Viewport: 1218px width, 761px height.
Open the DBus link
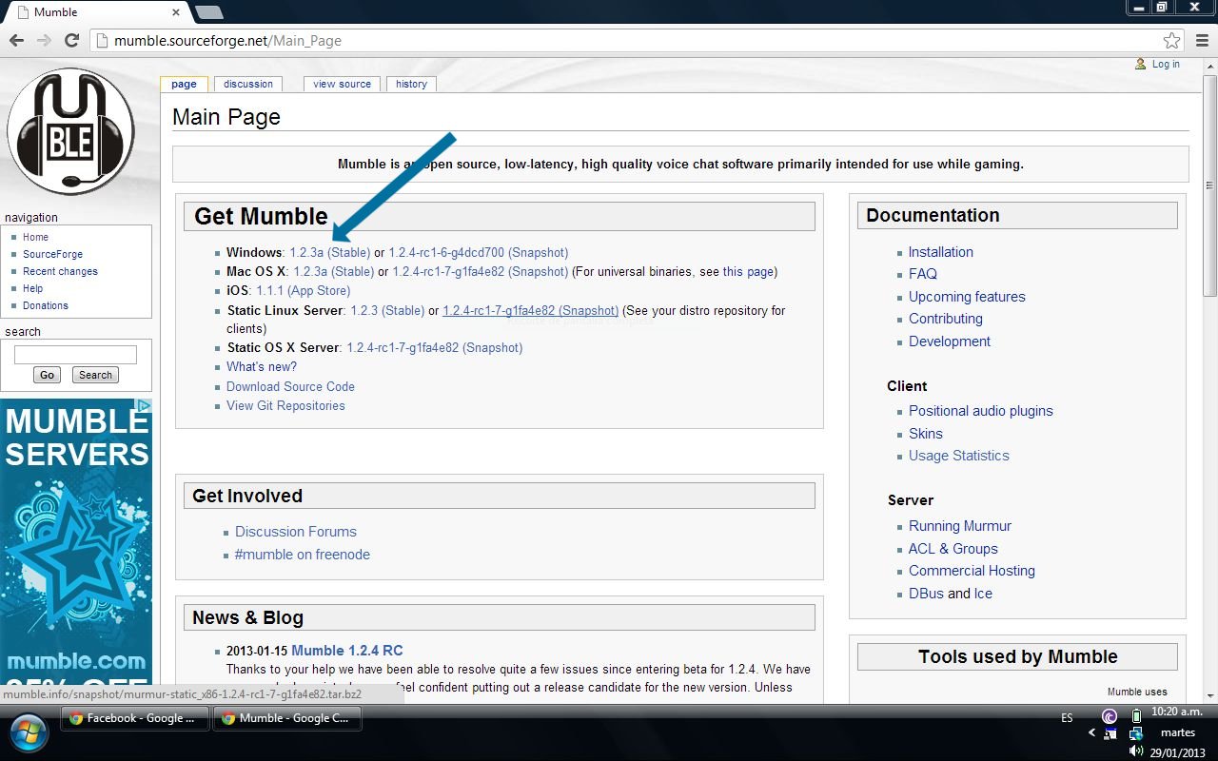pos(926,594)
